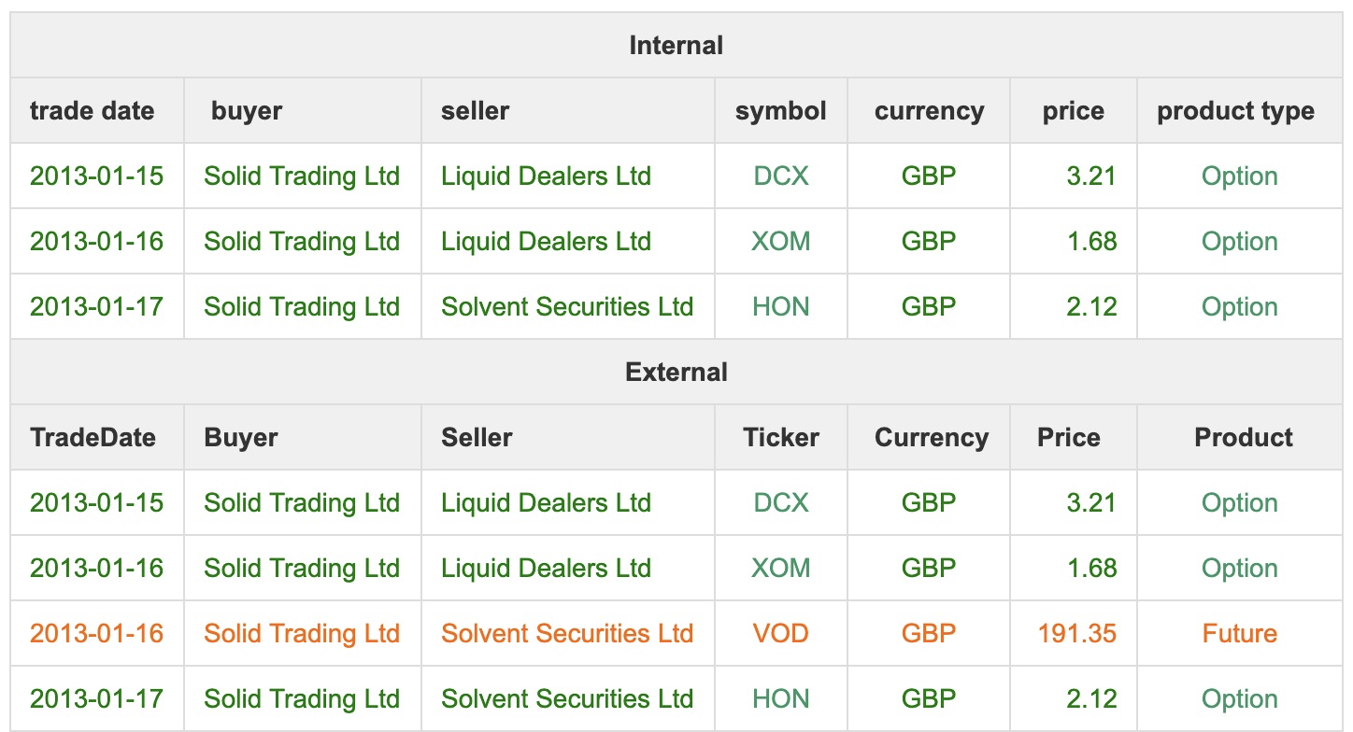Click the Internal 'buyer' column header
Screen dimensions: 1353x732
point(247,111)
